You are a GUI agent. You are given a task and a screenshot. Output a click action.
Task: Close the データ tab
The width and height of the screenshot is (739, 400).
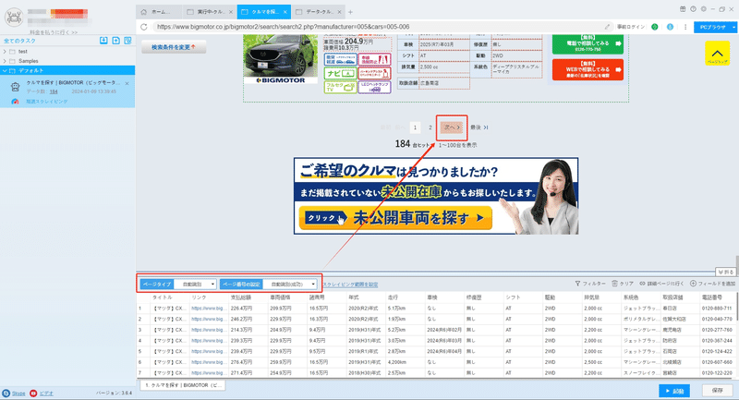pyautogui.click(x=338, y=12)
